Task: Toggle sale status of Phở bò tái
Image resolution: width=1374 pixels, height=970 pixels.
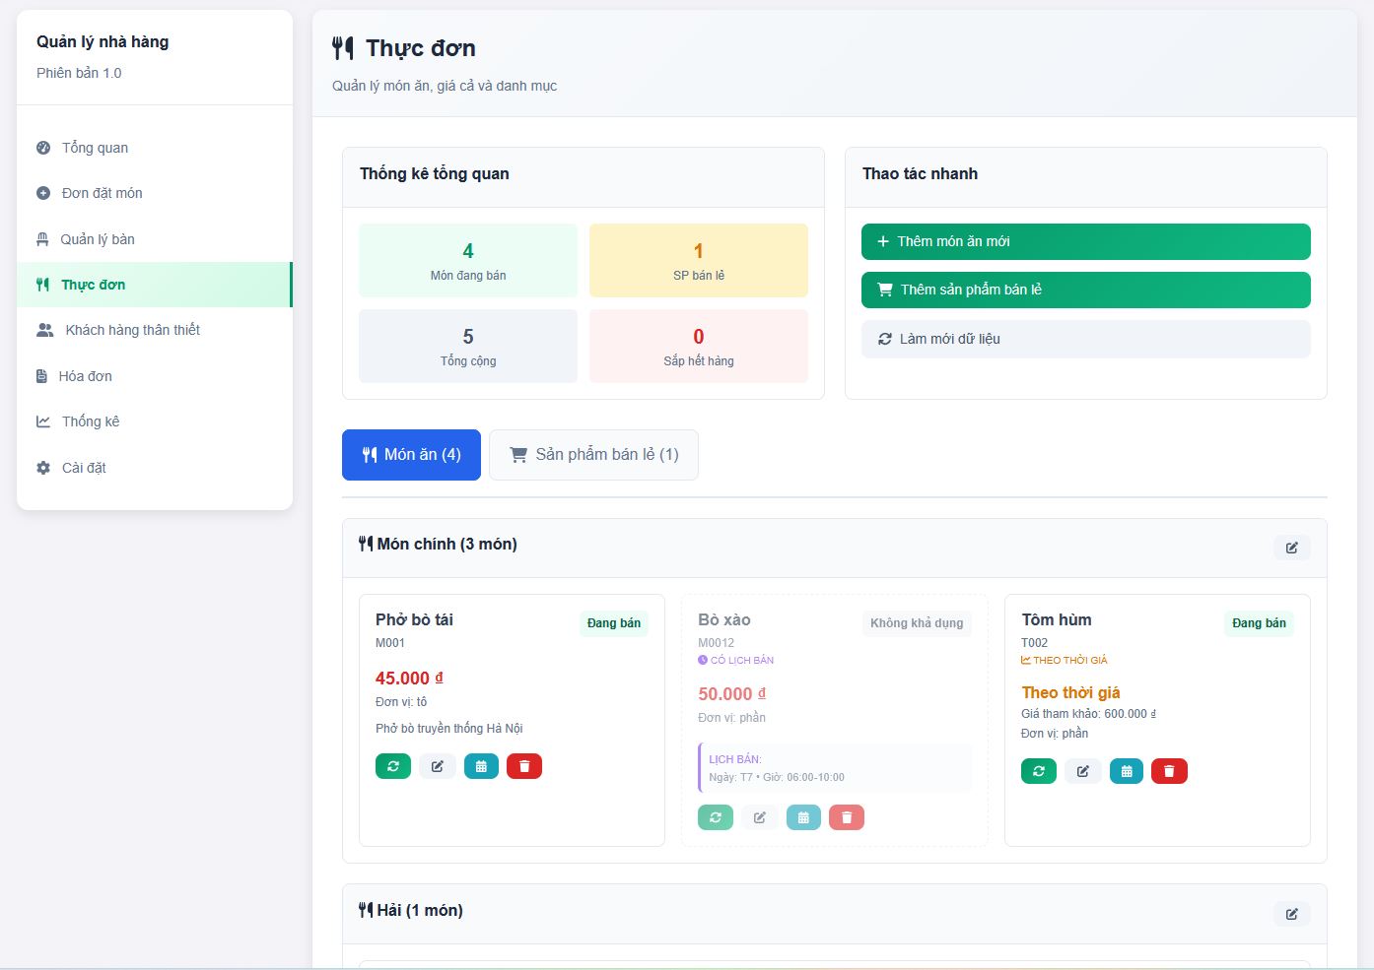Action: pos(393,766)
